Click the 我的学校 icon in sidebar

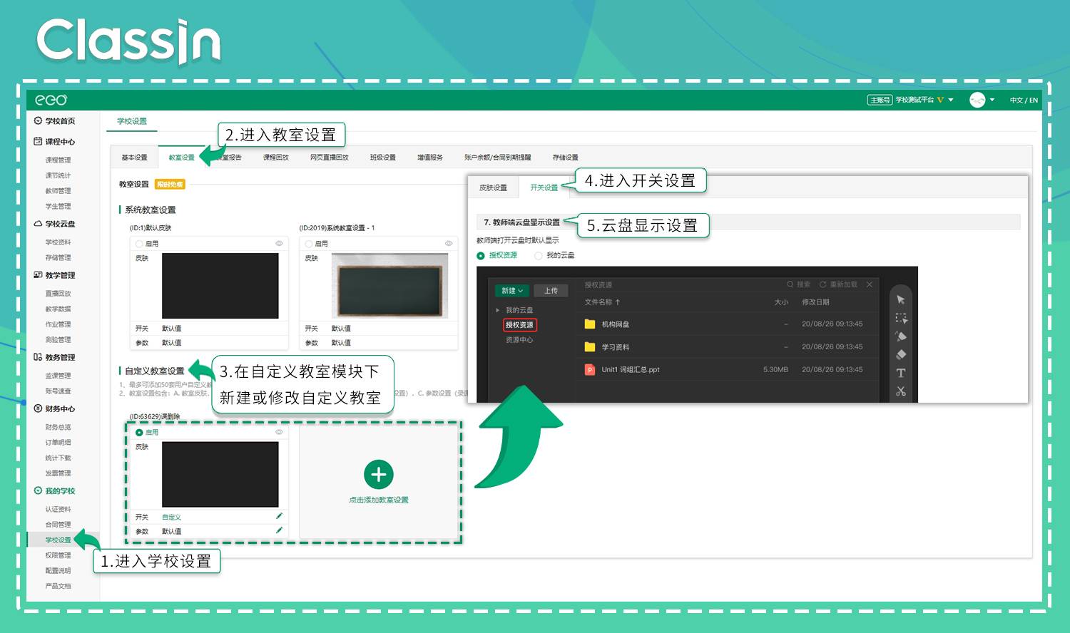coord(38,490)
